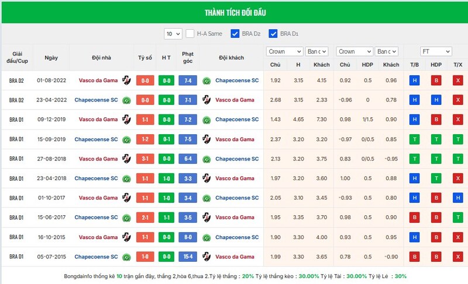Click Chapecoense SC home crest in 23-04-2022 row
This screenshot has height=284, width=468.
click(x=126, y=100)
